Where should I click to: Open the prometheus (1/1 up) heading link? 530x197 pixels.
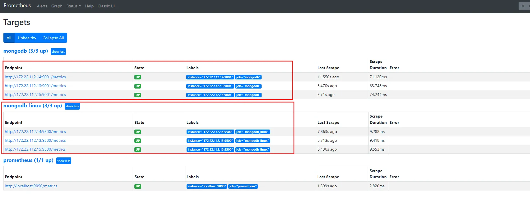(x=28, y=160)
